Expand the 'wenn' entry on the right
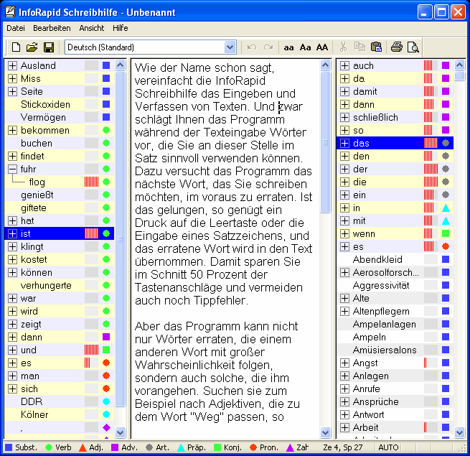This screenshot has width=470, height=456. click(344, 233)
